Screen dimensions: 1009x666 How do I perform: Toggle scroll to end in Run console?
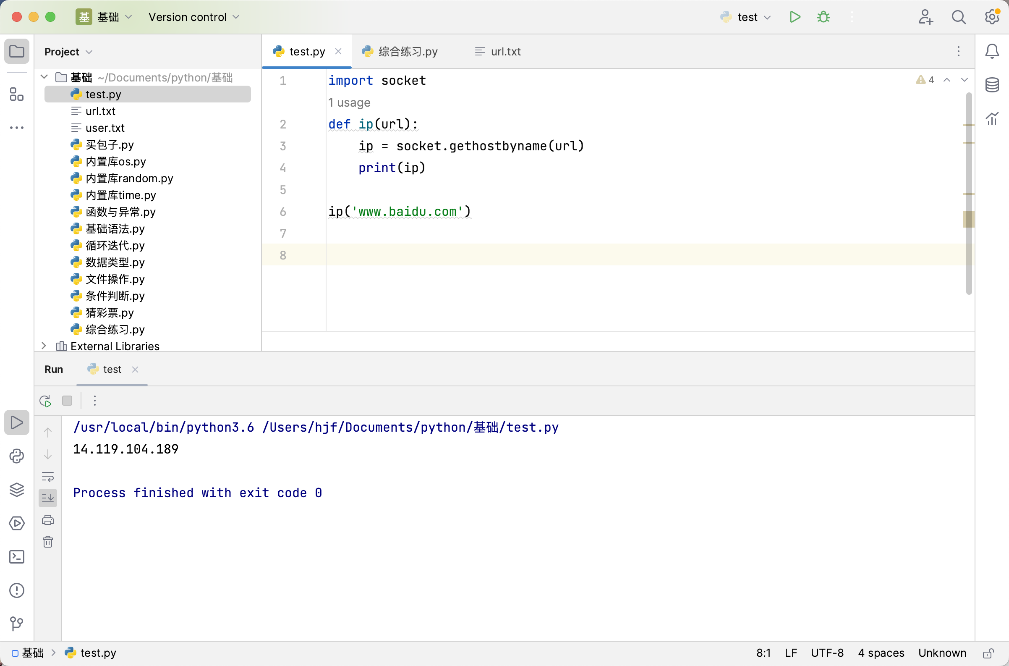48,498
